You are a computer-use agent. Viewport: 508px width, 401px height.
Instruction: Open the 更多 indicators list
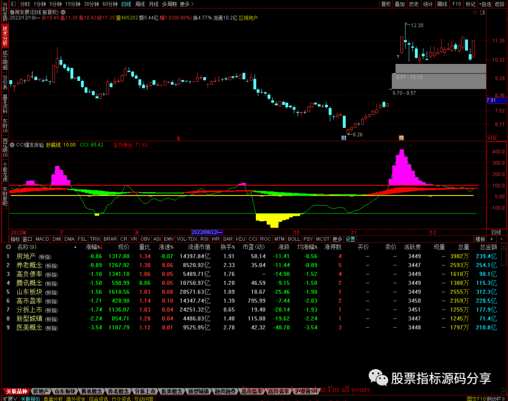pos(337,239)
